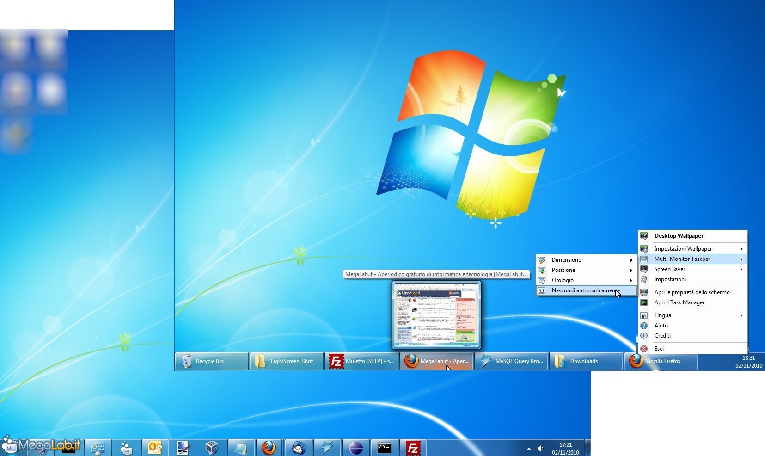Open Impostazioni gear menu entry
Image resolution: width=765 pixels, height=456 pixels.
tap(692, 279)
